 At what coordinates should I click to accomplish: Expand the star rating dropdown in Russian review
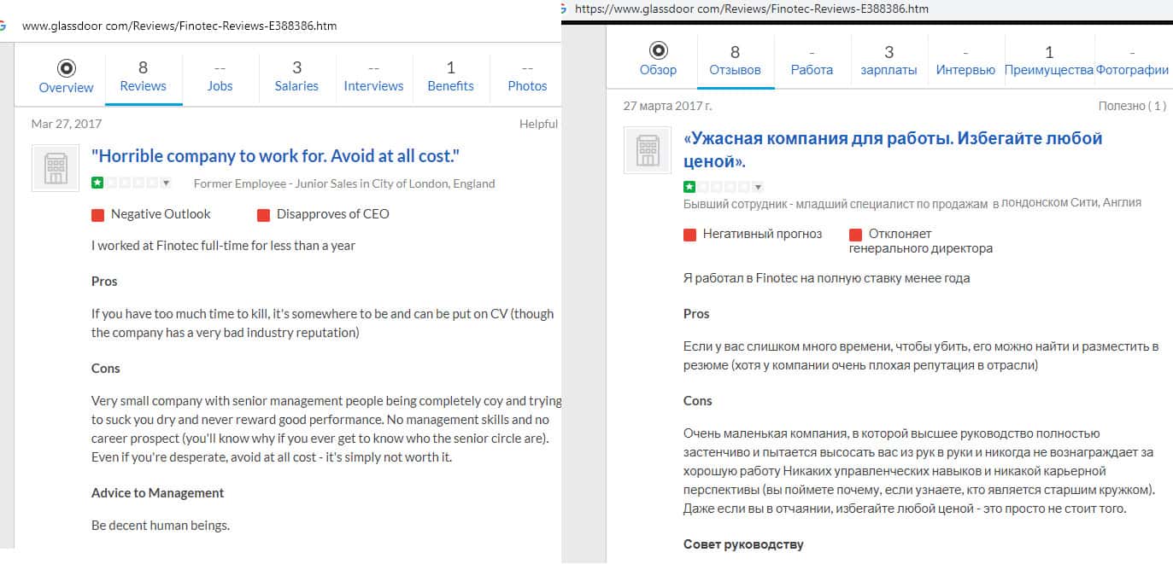(758, 187)
